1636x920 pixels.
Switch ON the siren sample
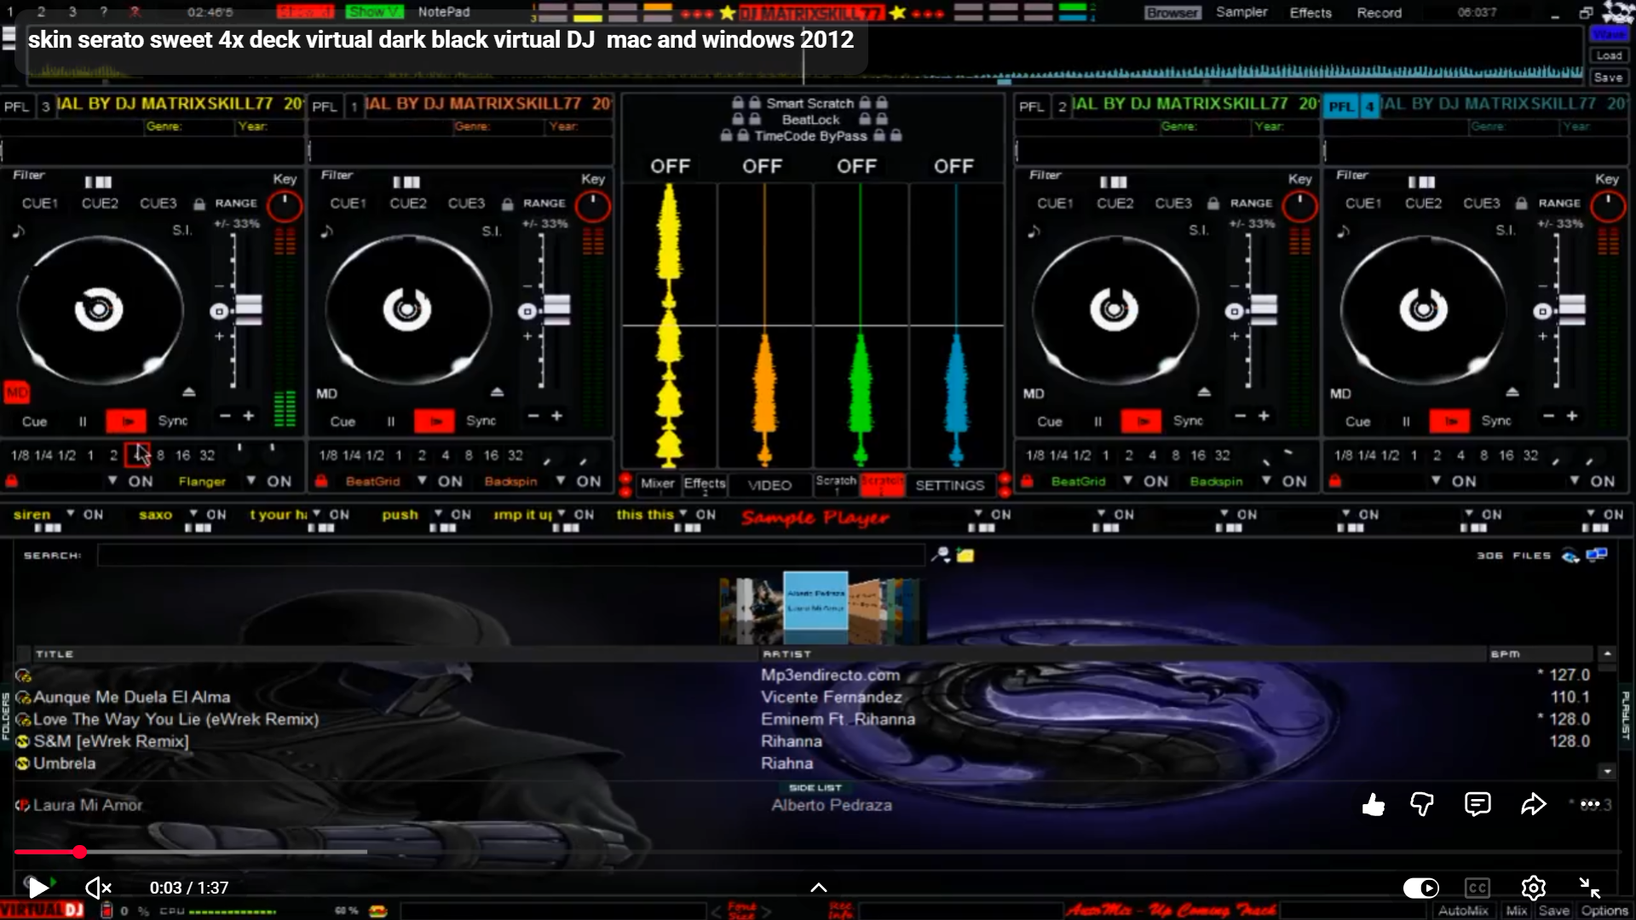point(93,515)
